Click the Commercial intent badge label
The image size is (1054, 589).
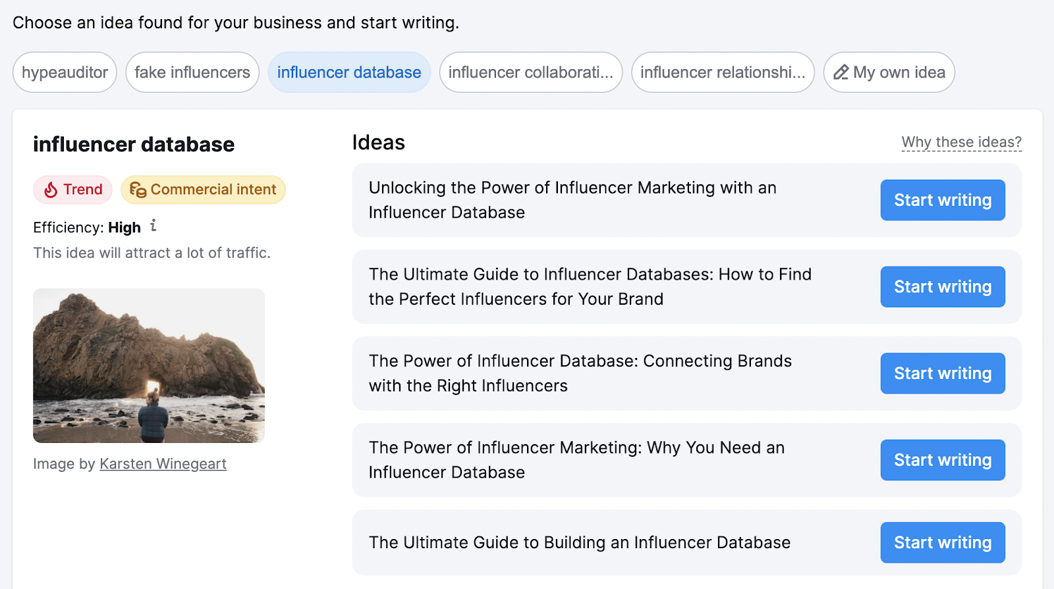(x=213, y=190)
